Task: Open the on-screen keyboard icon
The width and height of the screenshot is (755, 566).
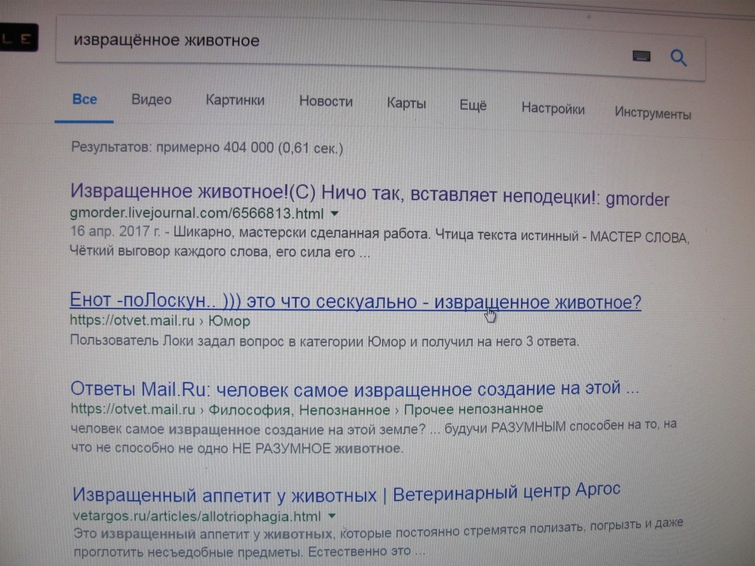Action: [x=641, y=56]
